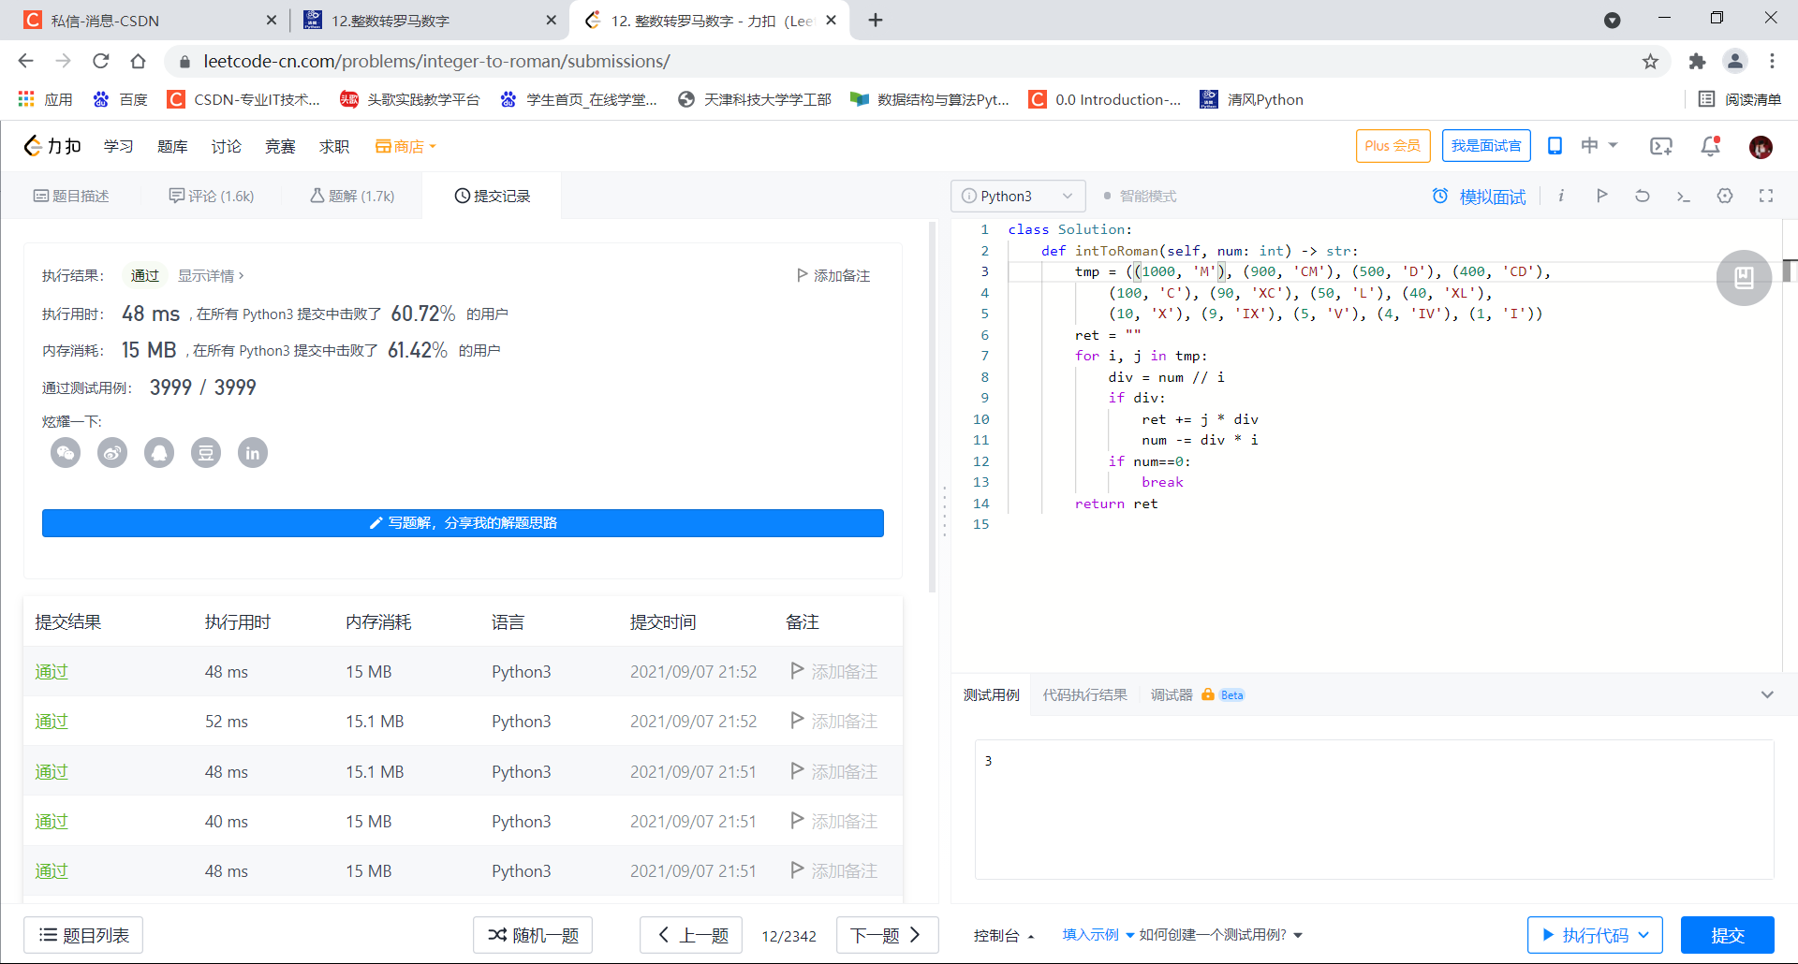Share result to QQ

[x=159, y=453]
